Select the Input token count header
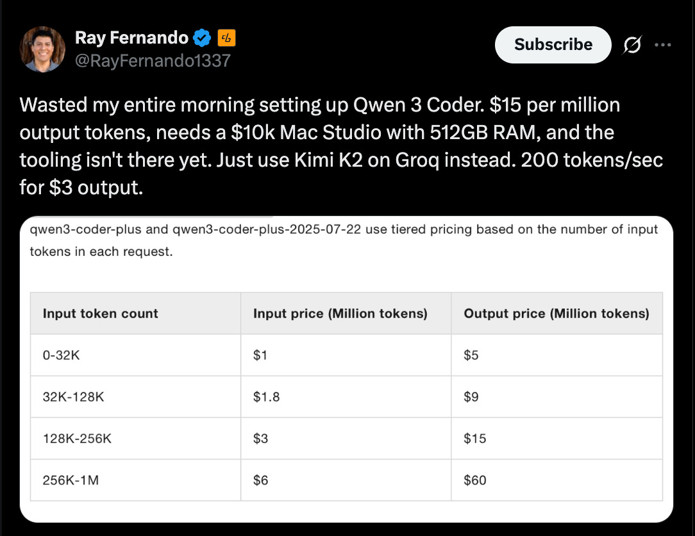Screen dimensions: 695x536 [136, 314]
